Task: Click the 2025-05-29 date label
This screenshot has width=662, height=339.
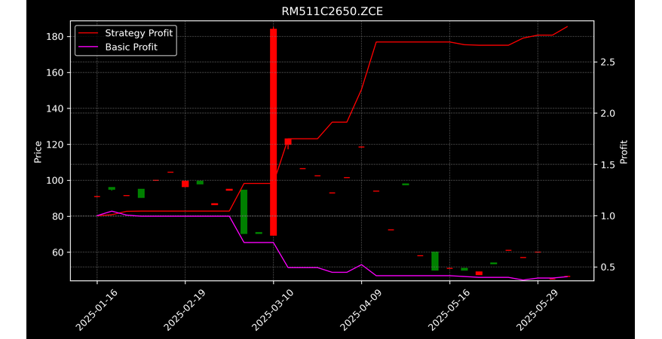Action: (x=538, y=310)
